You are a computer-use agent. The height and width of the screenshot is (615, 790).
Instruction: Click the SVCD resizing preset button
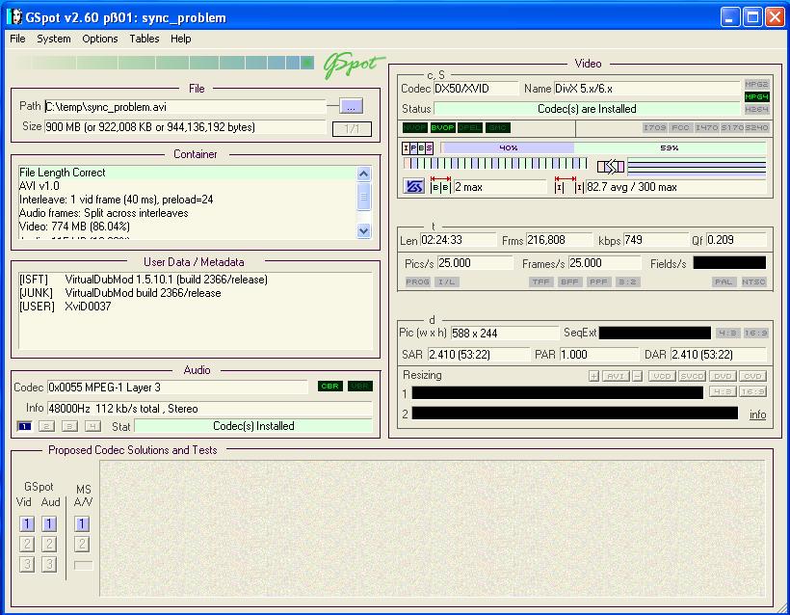pyautogui.click(x=692, y=376)
